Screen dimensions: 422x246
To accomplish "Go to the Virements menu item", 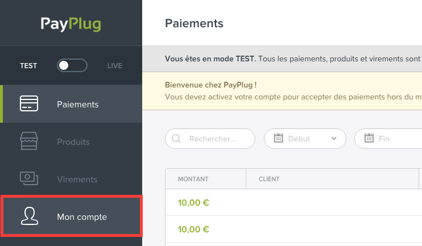I will pos(71,180).
